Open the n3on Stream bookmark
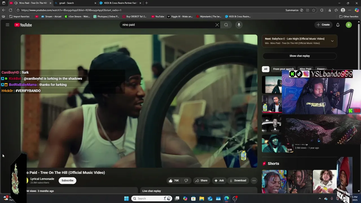Image resolution: width=361 pixels, height=203 pixels. 77,16
